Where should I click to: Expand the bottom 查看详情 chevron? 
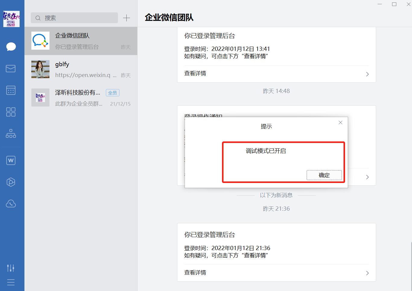[x=367, y=273]
